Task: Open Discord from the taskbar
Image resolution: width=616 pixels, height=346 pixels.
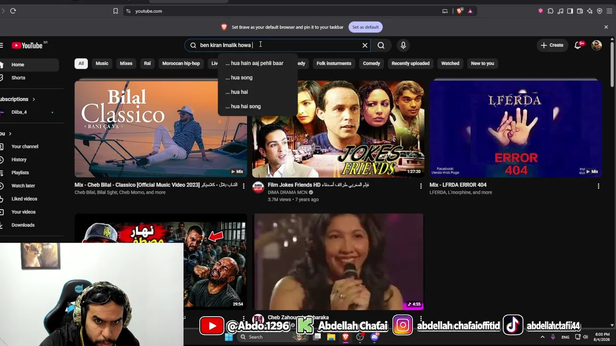Action: (x=374, y=337)
